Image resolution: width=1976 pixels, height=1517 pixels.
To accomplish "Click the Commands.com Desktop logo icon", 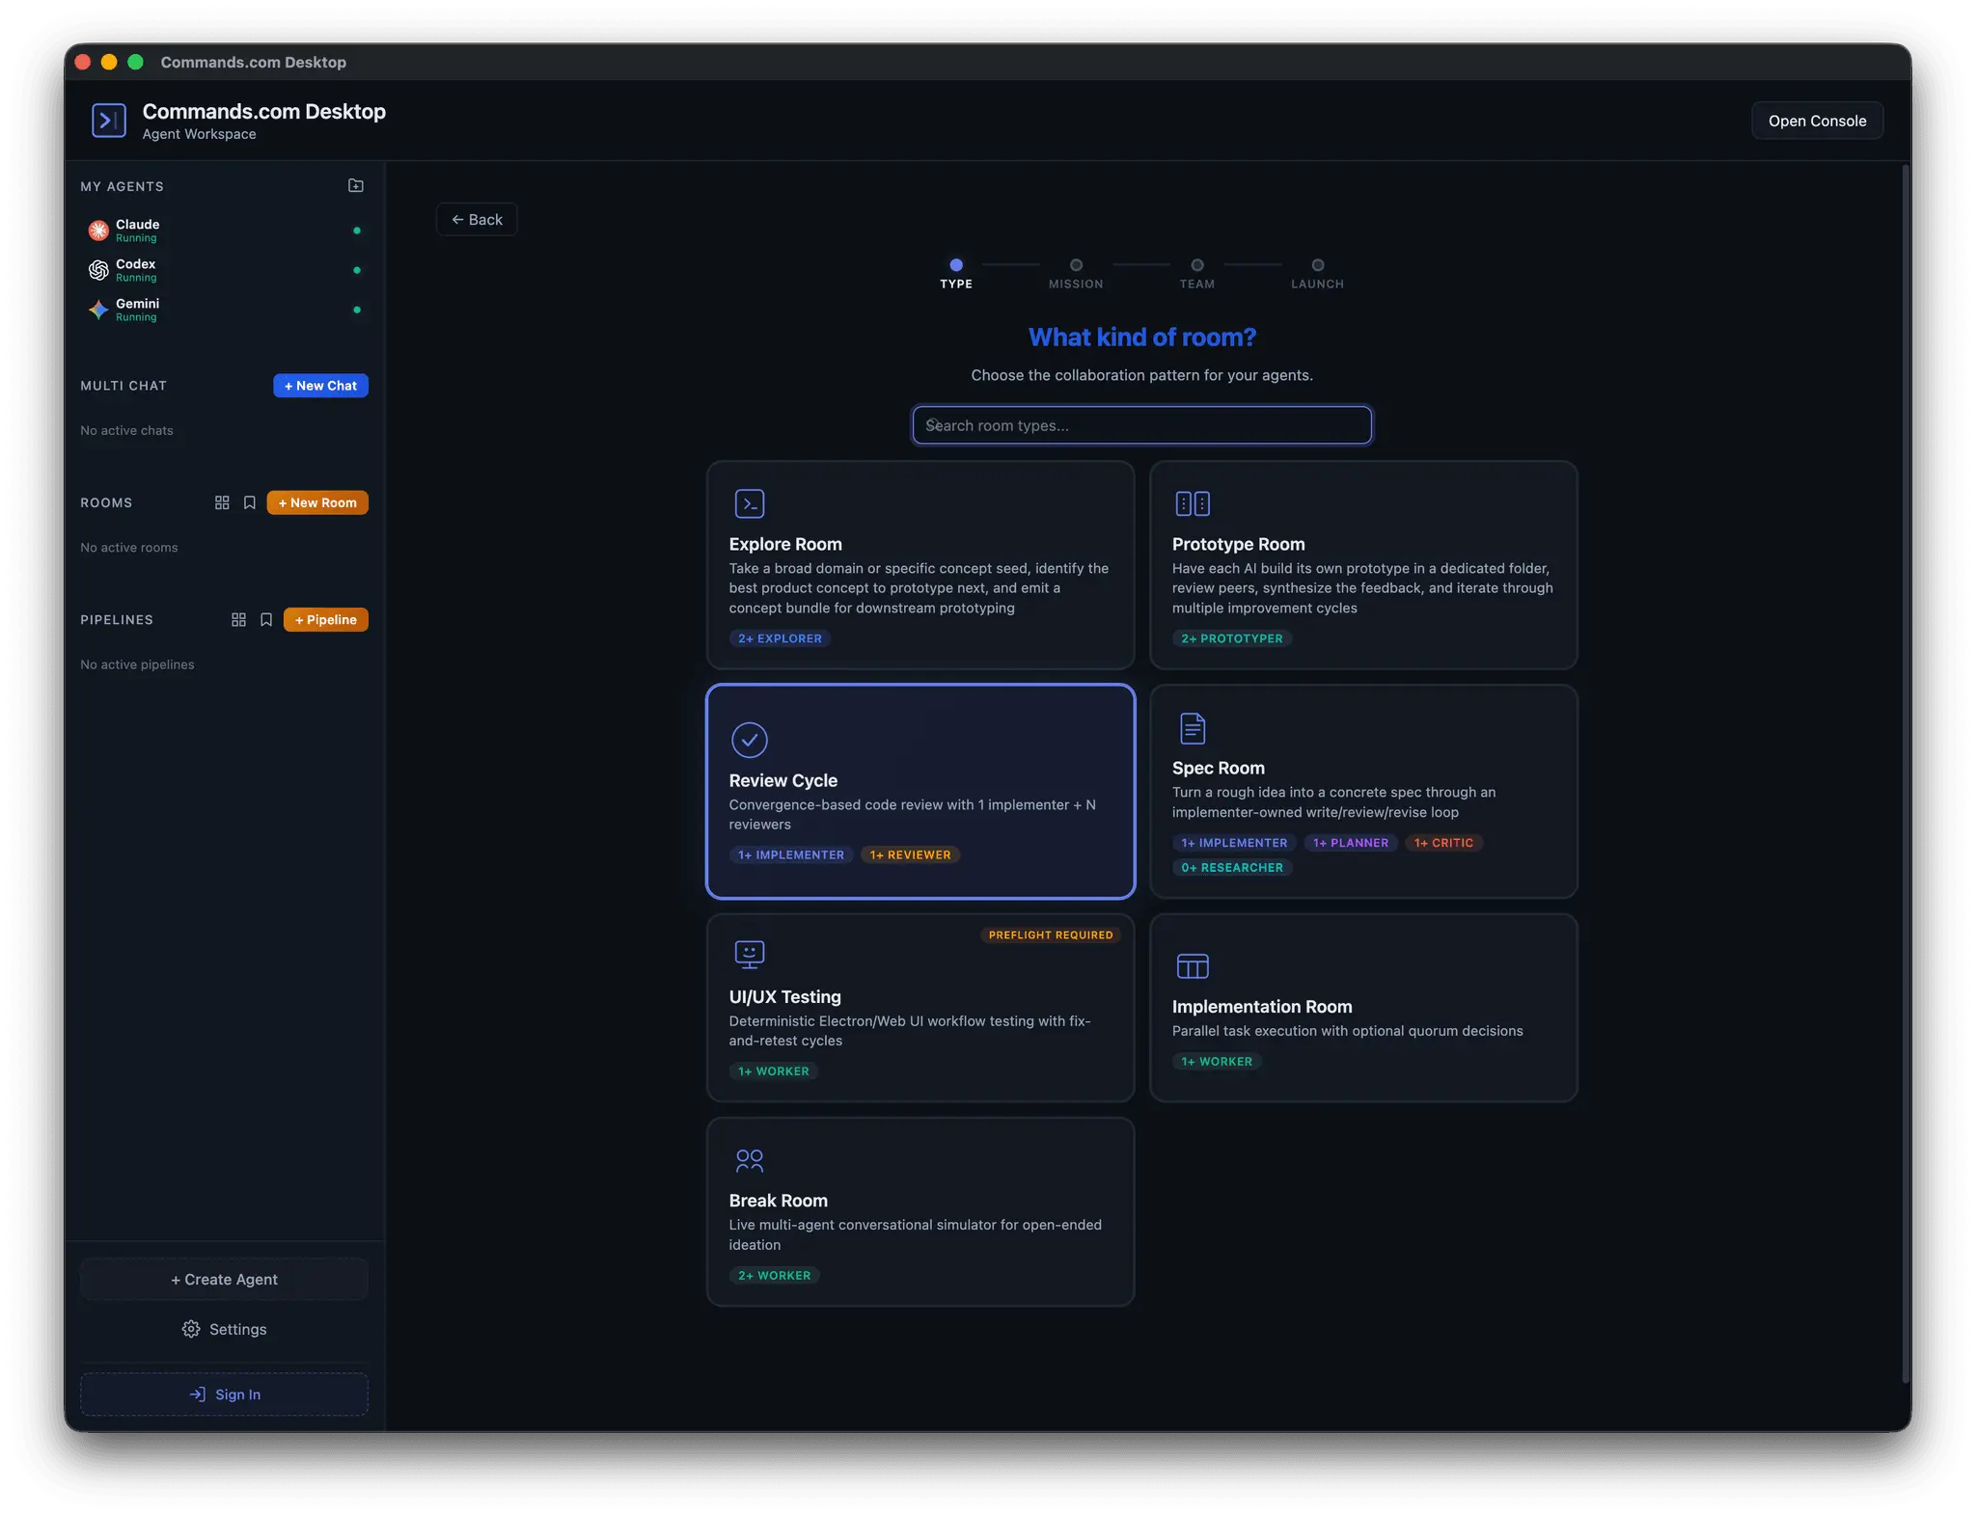I will pyautogui.click(x=109, y=121).
